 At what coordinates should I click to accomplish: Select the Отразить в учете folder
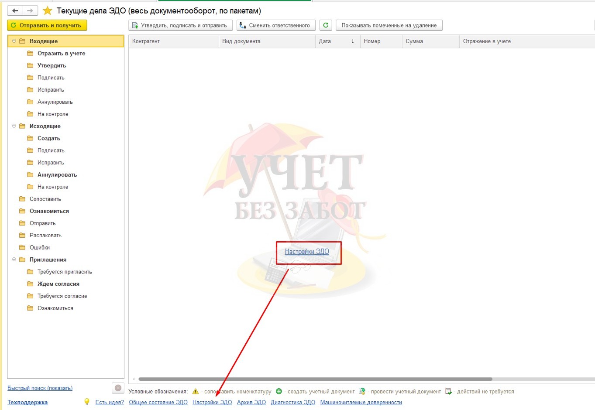coord(61,53)
